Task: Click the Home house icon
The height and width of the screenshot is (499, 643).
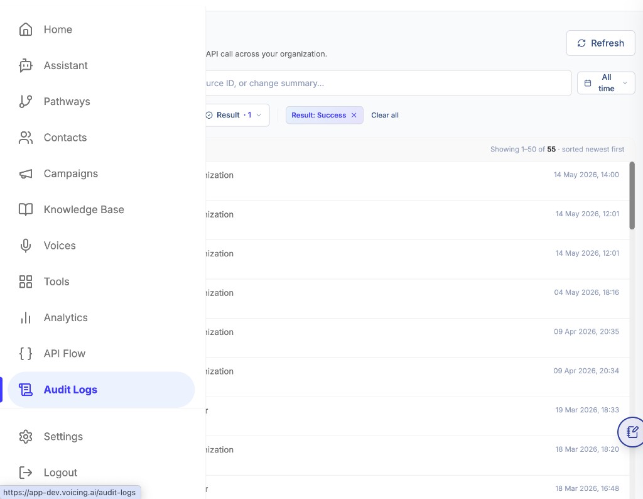Action: 25,30
